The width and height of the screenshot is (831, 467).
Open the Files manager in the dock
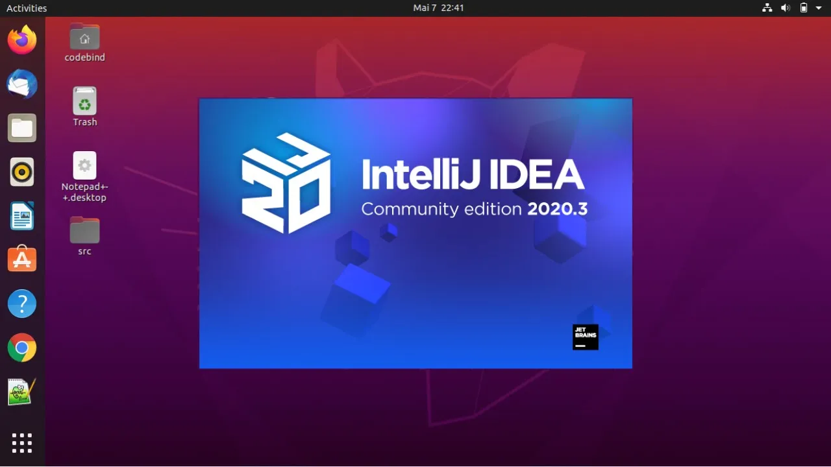pos(22,128)
